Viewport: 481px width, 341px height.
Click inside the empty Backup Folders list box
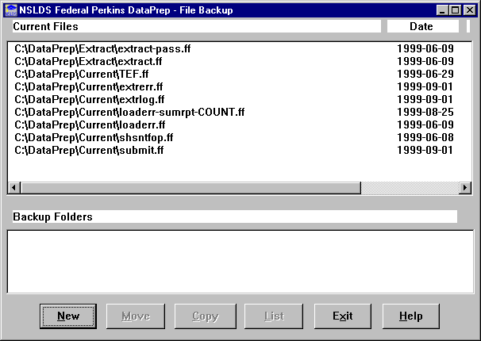pyautogui.click(x=240, y=262)
